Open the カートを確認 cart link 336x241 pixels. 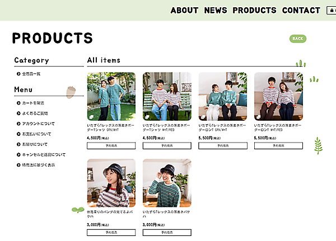(33, 103)
